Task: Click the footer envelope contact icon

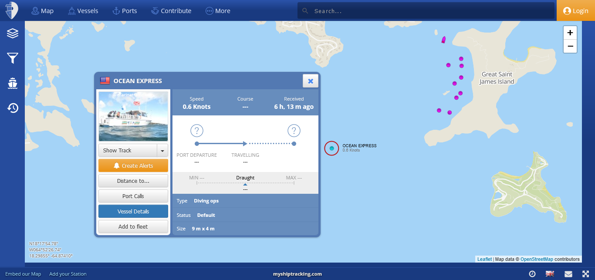Action: pos(568,274)
